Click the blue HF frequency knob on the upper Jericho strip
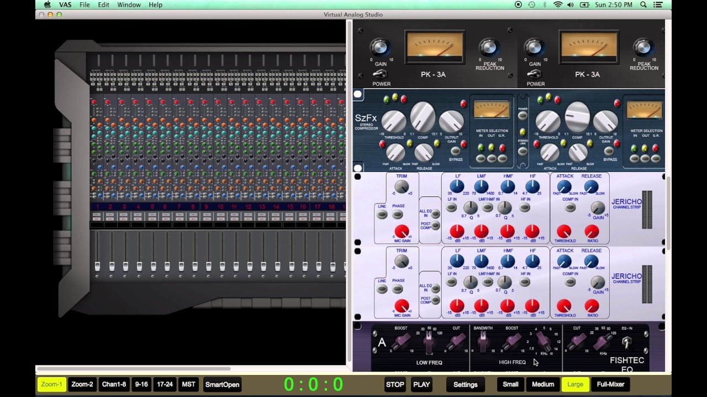The height and width of the screenshot is (397, 707). pyautogui.click(x=532, y=187)
